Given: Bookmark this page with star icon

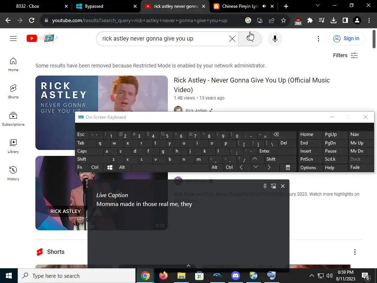Looking at the screenshot, I should click(x=283, y=21).
